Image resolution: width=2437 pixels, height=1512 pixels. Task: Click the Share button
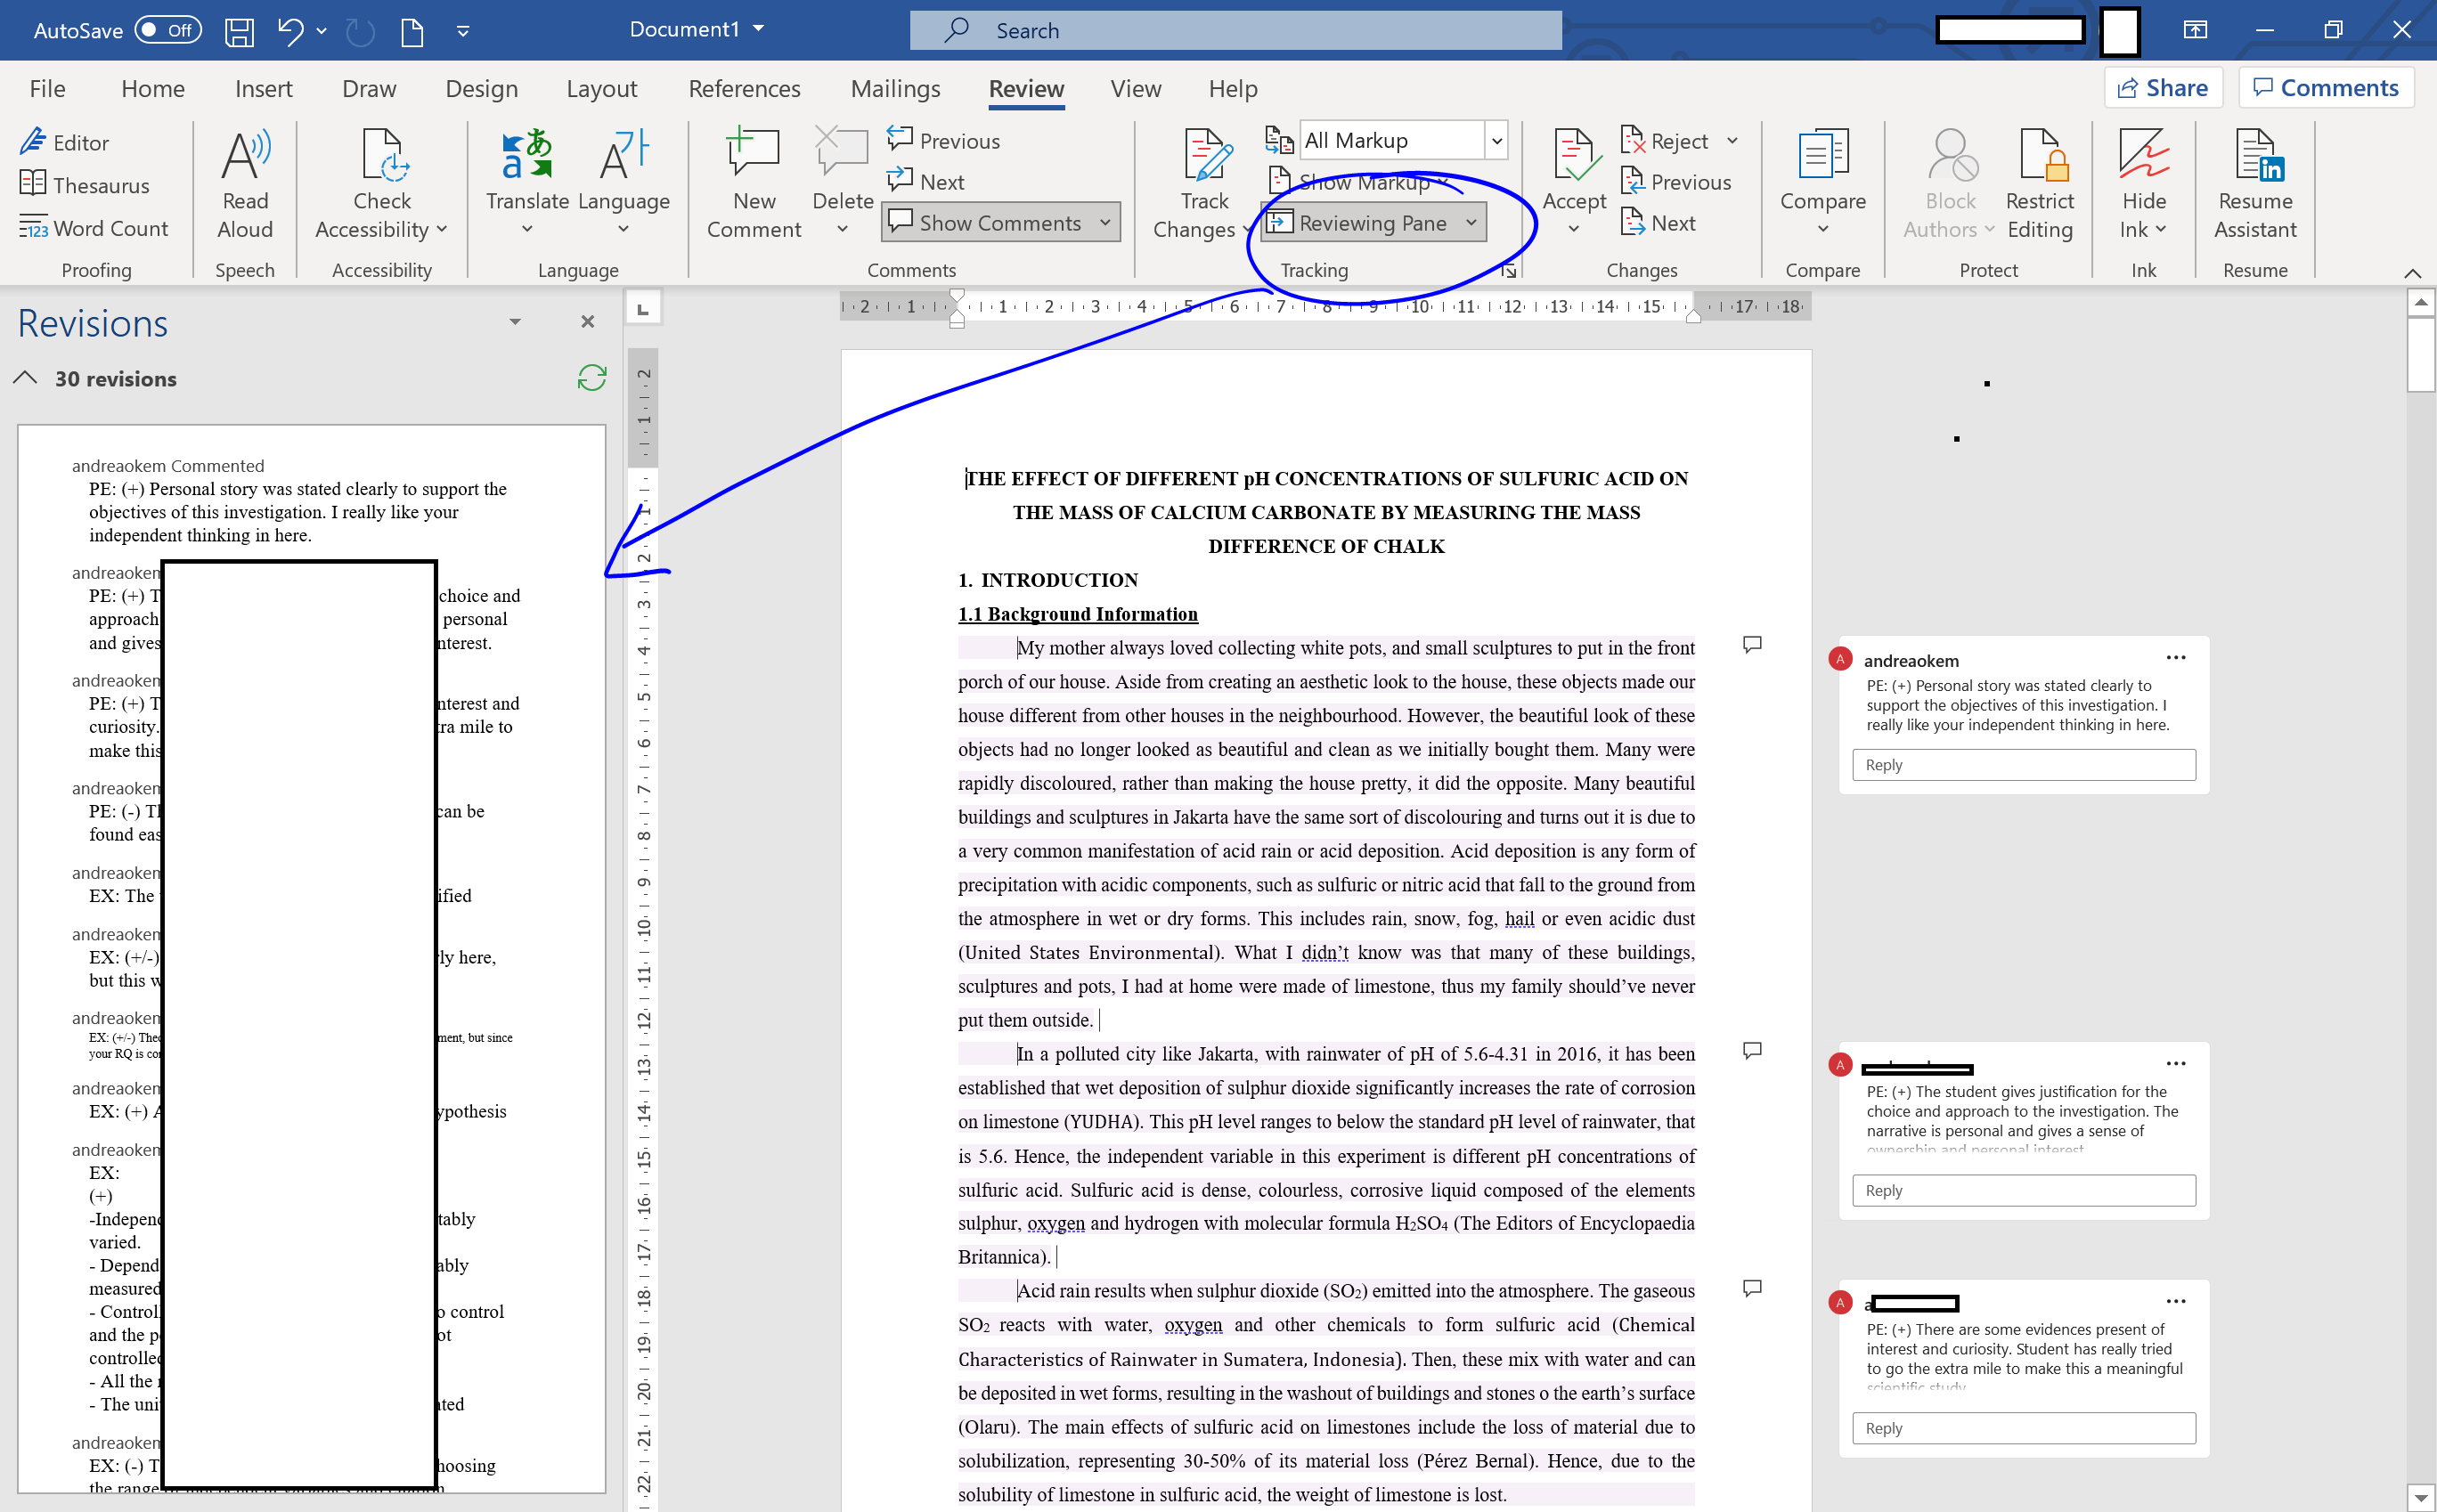[x=2163, y=88]
